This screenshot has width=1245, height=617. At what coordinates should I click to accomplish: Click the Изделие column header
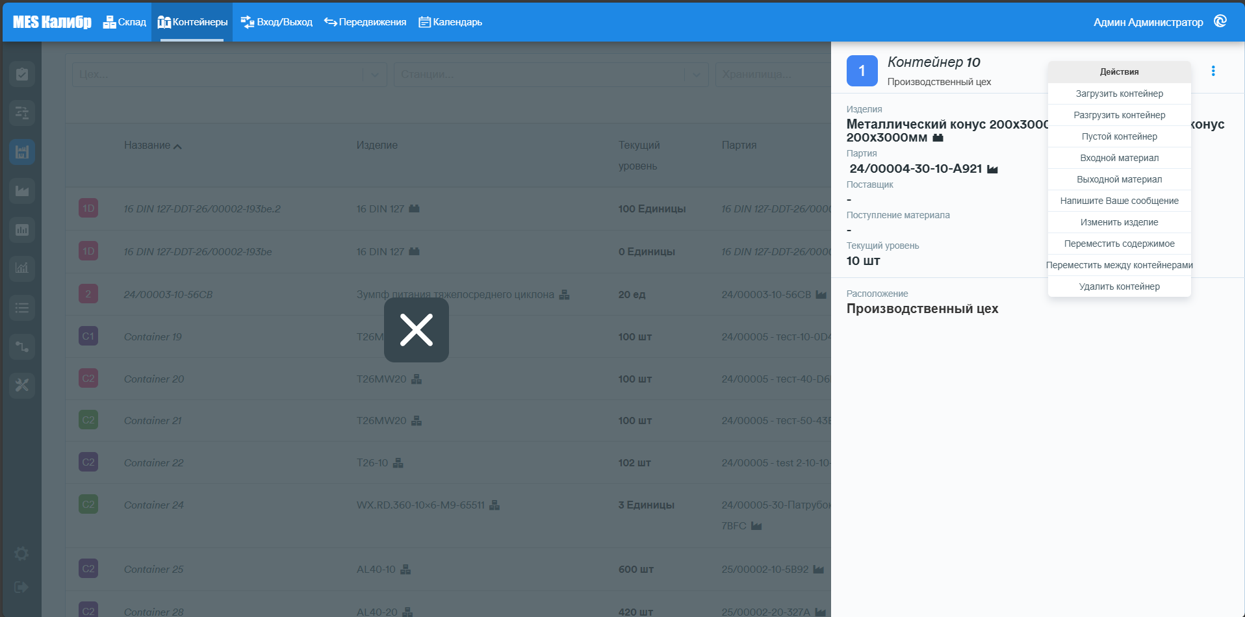[377, 145]
